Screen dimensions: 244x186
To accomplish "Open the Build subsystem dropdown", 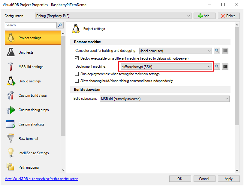I will (165, 99).
